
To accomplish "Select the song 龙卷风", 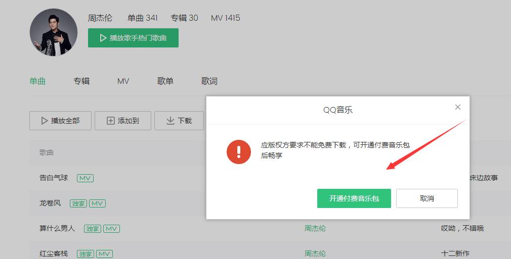I will pyautogui.click(x=50, y=203).
